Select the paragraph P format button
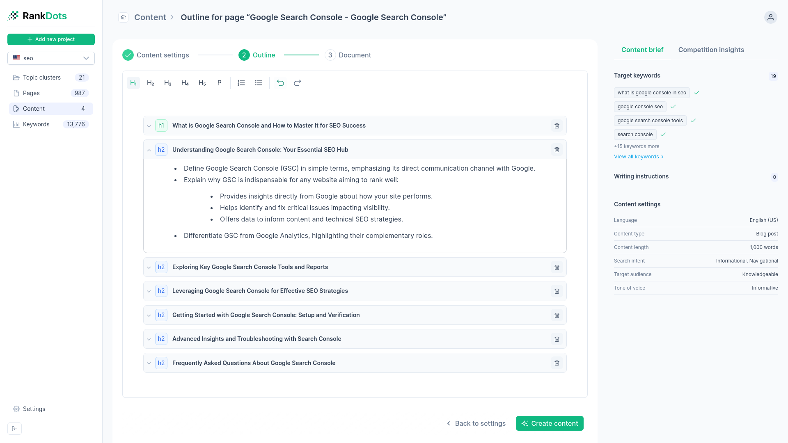The image size is (788, 443). click(219, 83)
